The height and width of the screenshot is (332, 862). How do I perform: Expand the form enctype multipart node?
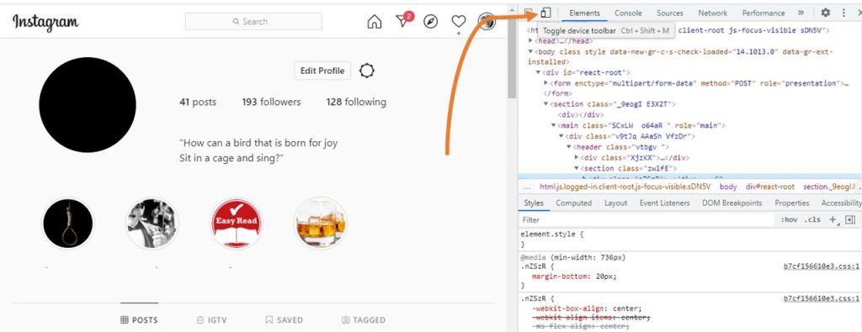coord(545,83)
